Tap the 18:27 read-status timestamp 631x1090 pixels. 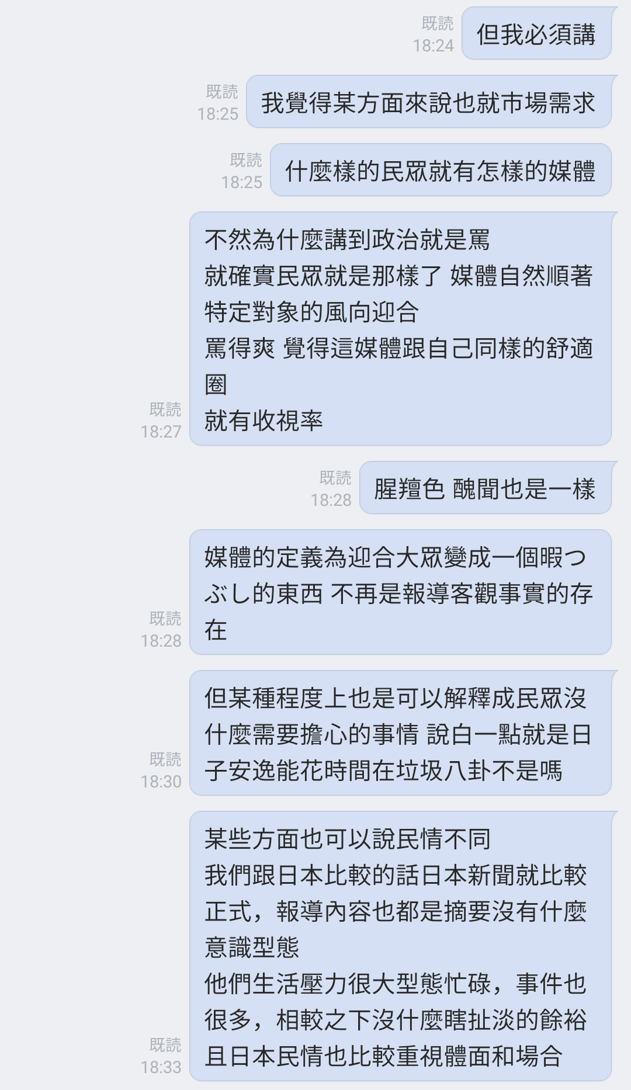(161, 432)
